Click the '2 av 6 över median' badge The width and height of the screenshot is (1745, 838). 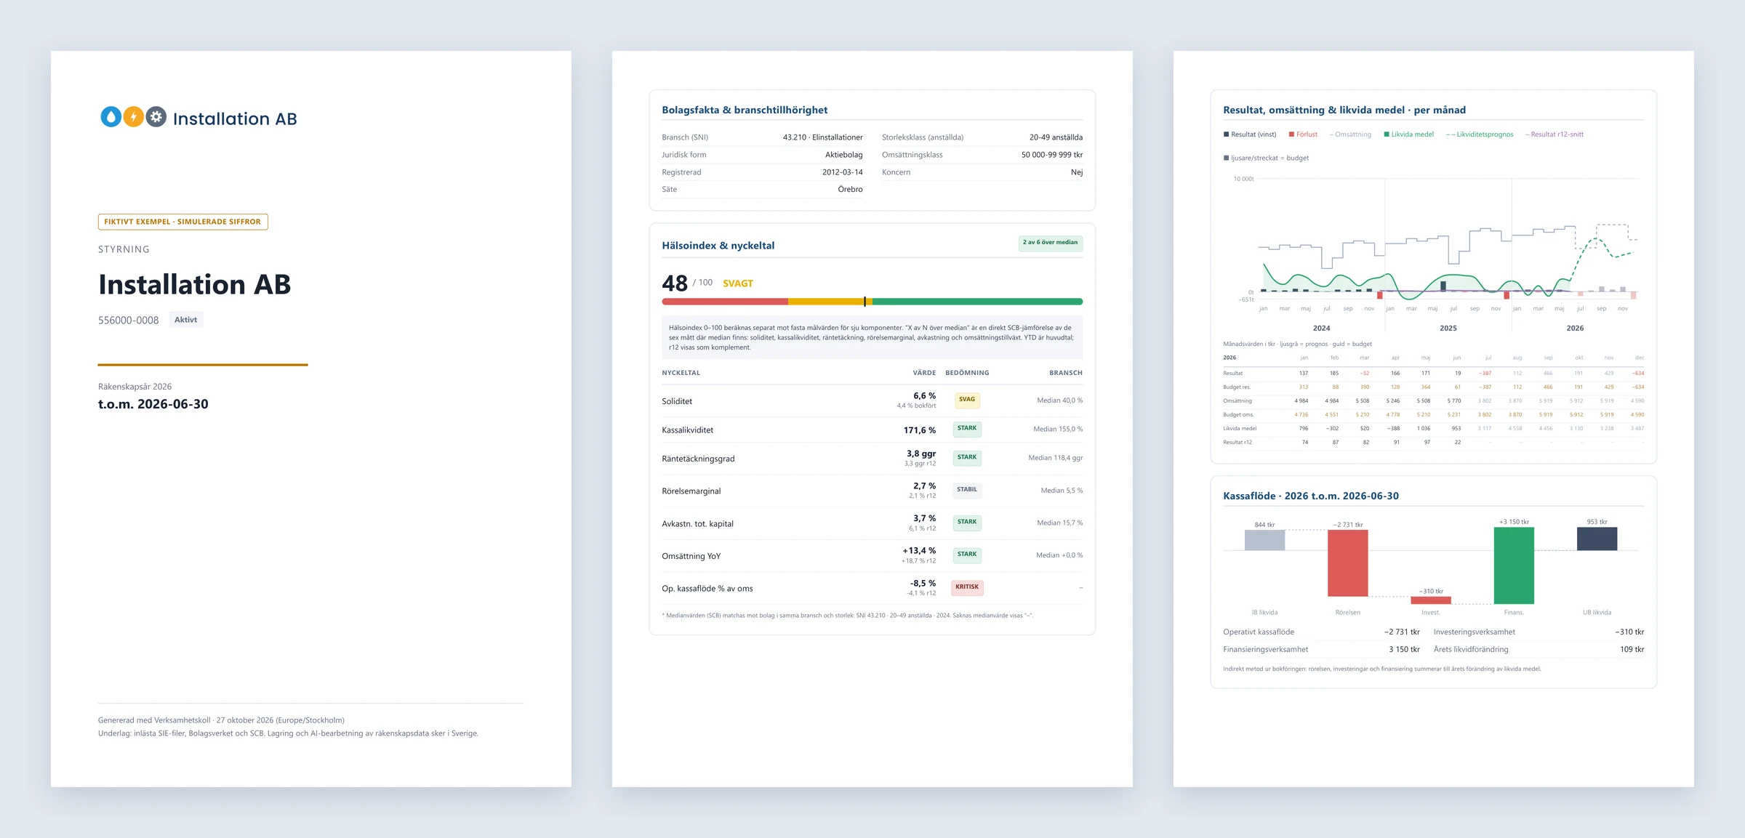[x=1050, y=243]
